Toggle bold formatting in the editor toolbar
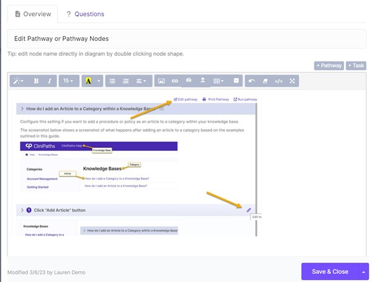 pyautogui.click(x=36, y=81)
